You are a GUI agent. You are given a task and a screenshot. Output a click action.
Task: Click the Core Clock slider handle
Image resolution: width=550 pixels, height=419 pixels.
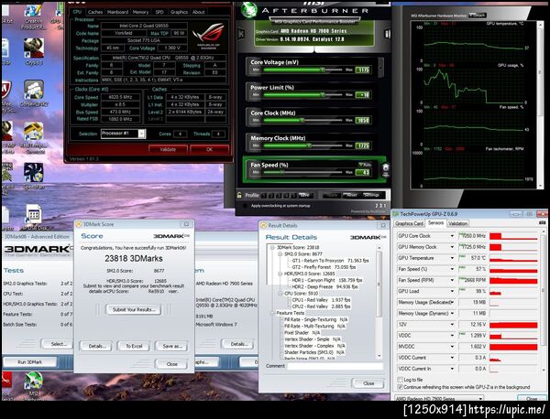[302, 120]
